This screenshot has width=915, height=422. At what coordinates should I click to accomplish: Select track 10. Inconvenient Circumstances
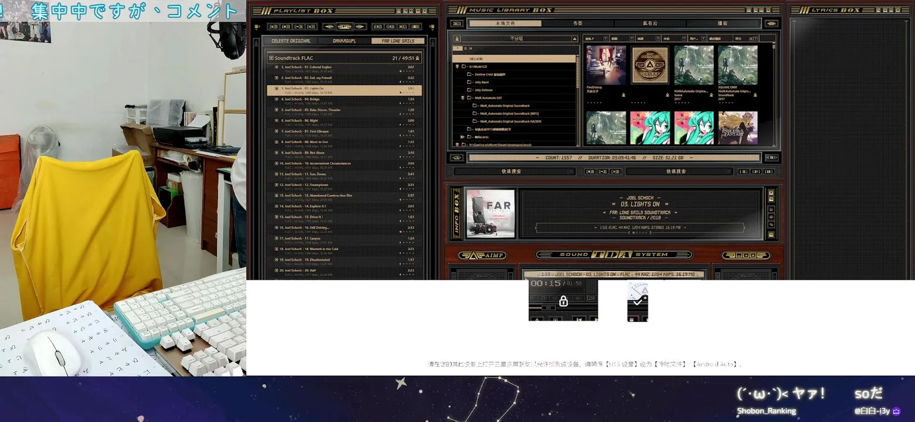click(x=344, y=165)
